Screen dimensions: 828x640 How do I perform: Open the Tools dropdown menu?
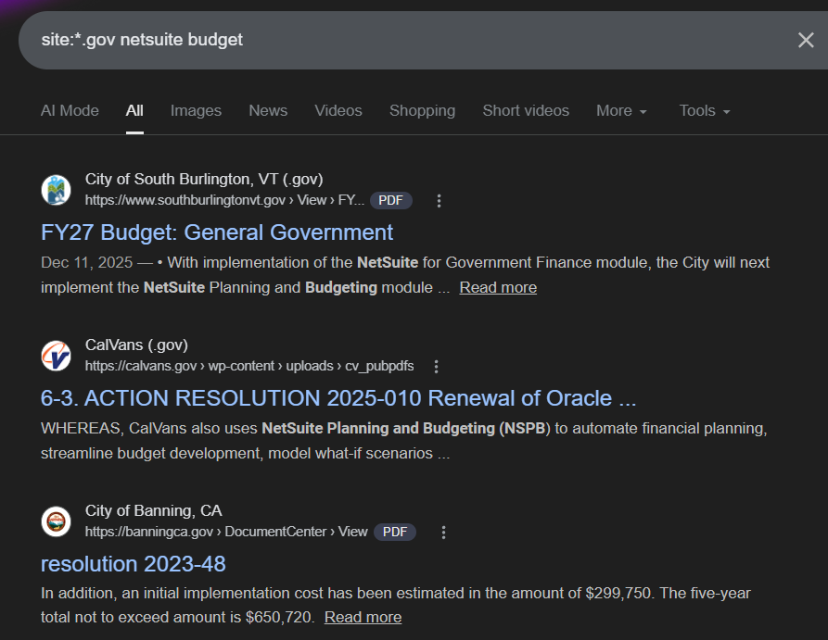[x=704, y=110]
